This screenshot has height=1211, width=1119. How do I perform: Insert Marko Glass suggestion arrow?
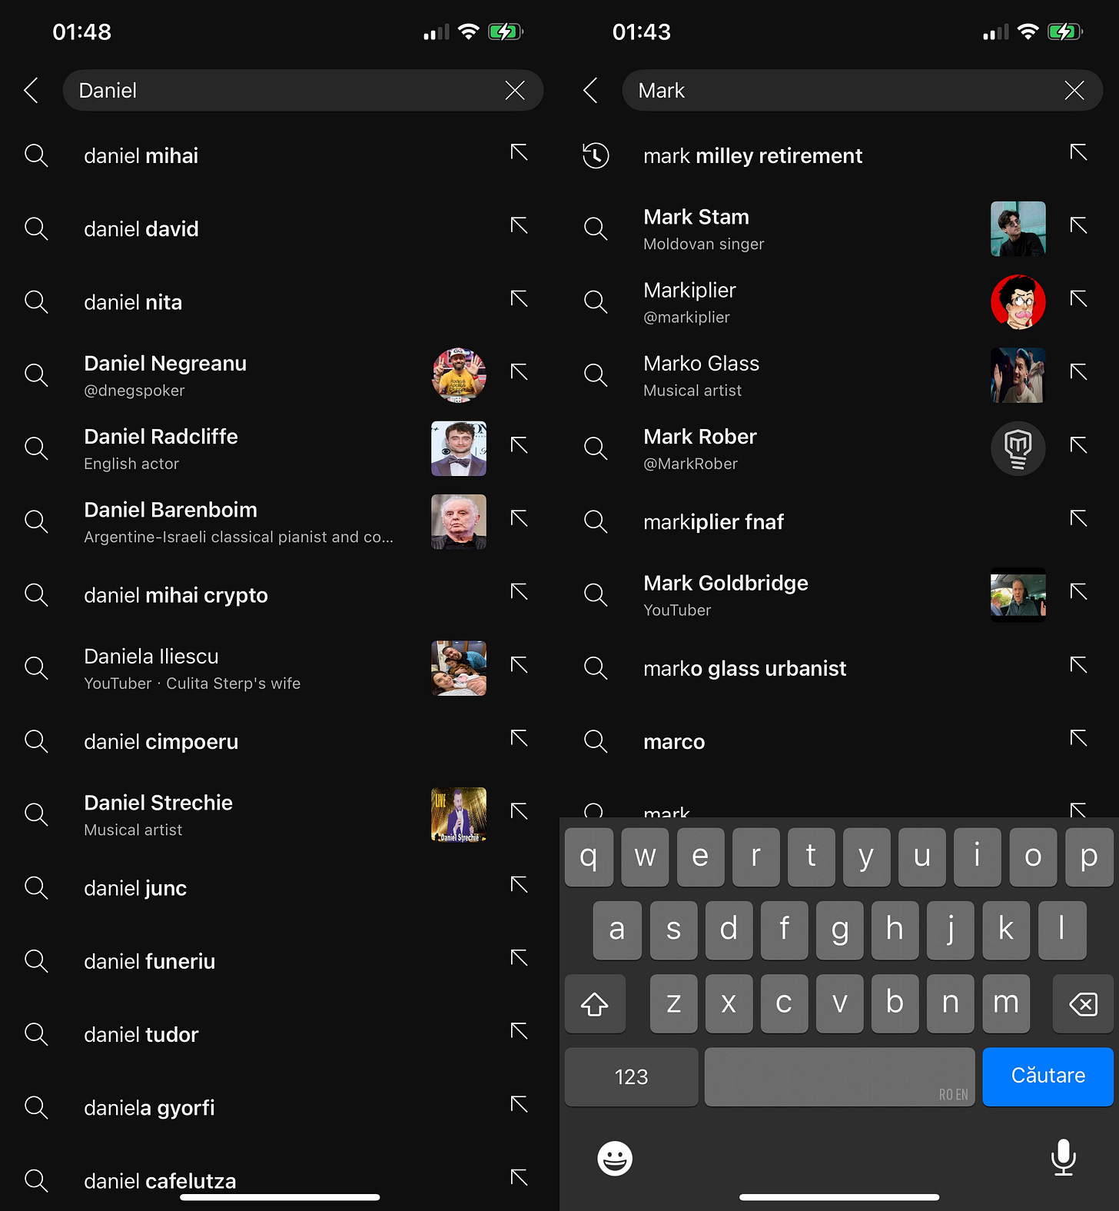pyautogui.click(x=1079, y=372)
